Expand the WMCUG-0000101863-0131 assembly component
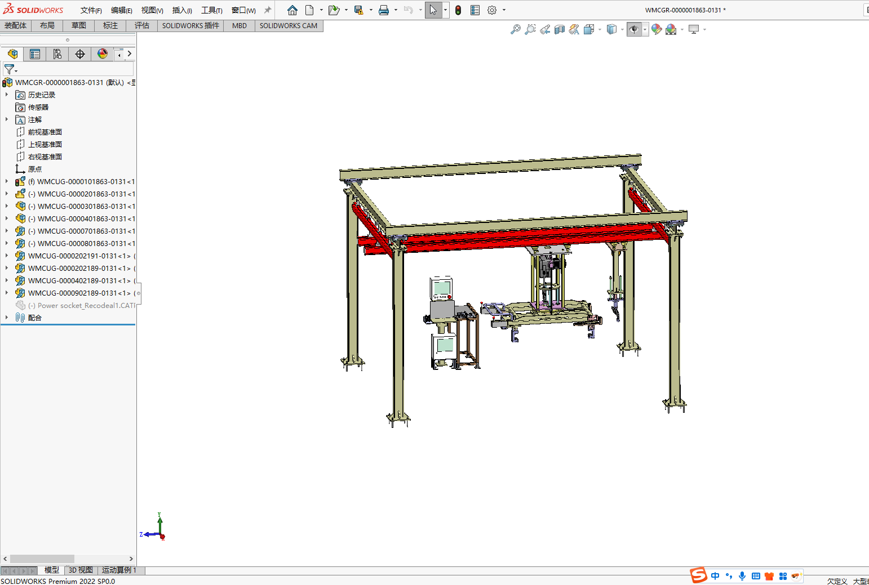Screen dimensions: 869x585 coord(6,181)
